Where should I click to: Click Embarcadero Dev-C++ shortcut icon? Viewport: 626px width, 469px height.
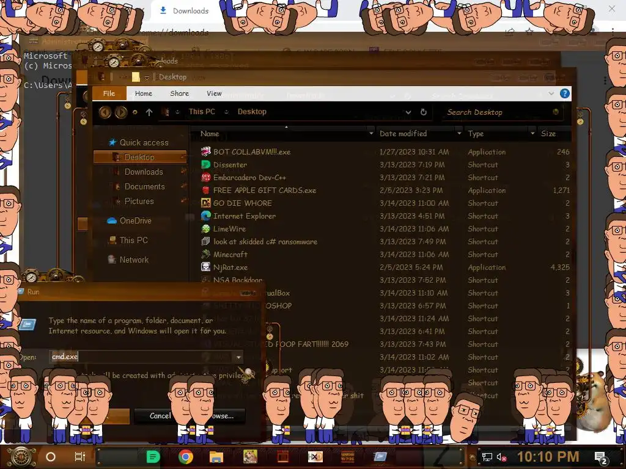[x=205, y=177]
